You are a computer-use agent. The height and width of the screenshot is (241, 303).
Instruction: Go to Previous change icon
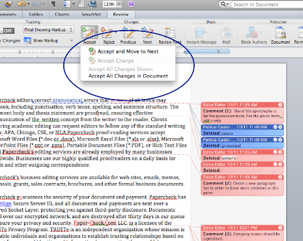(x=128, y=33)
